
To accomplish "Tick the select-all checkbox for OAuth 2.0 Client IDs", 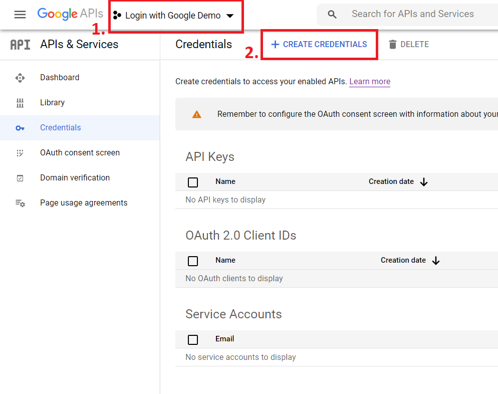I will click(x=193, y=261).
